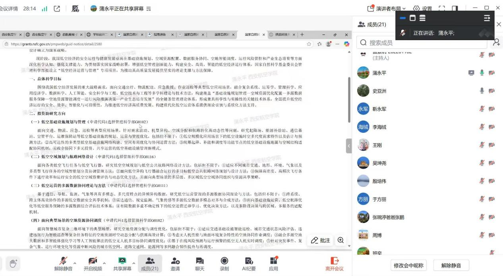The width and height of the screenshot is (503, 276).
Task: Open 设置 settings gear at top
Action: (422, 8)
